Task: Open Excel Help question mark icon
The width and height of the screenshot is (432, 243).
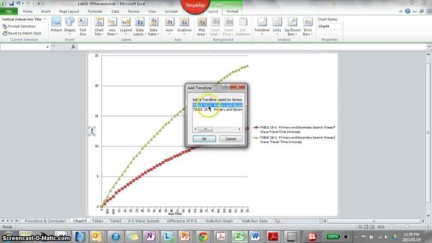Action: 408,11
